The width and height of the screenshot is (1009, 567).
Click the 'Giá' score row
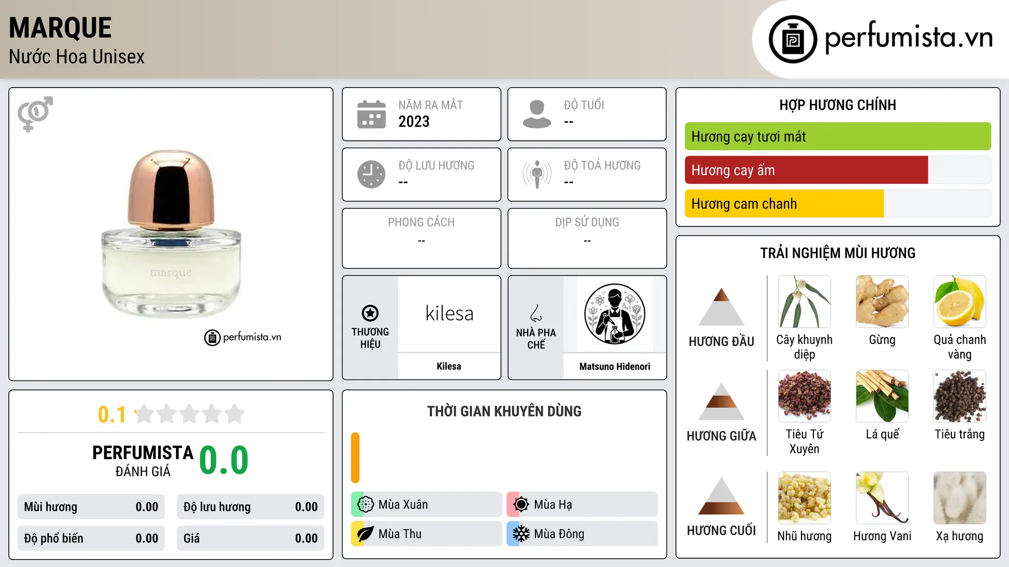[250, 538]
